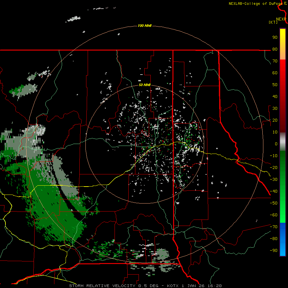
Task: Click the "90" color scale label
Action: pyautogui.click(x=275, y=37)
